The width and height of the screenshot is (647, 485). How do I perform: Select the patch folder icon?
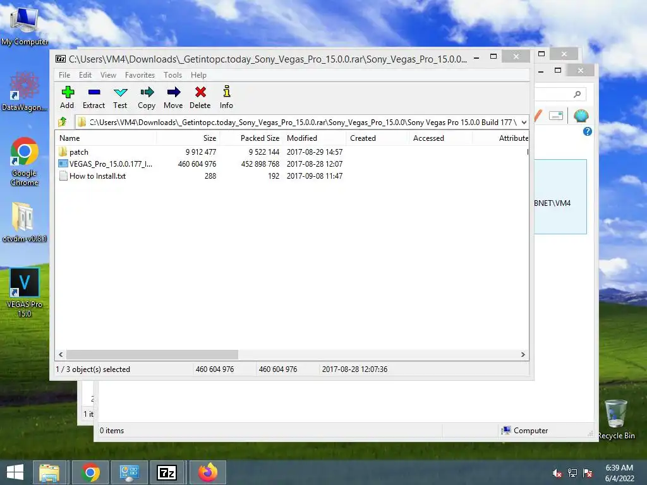63,152
